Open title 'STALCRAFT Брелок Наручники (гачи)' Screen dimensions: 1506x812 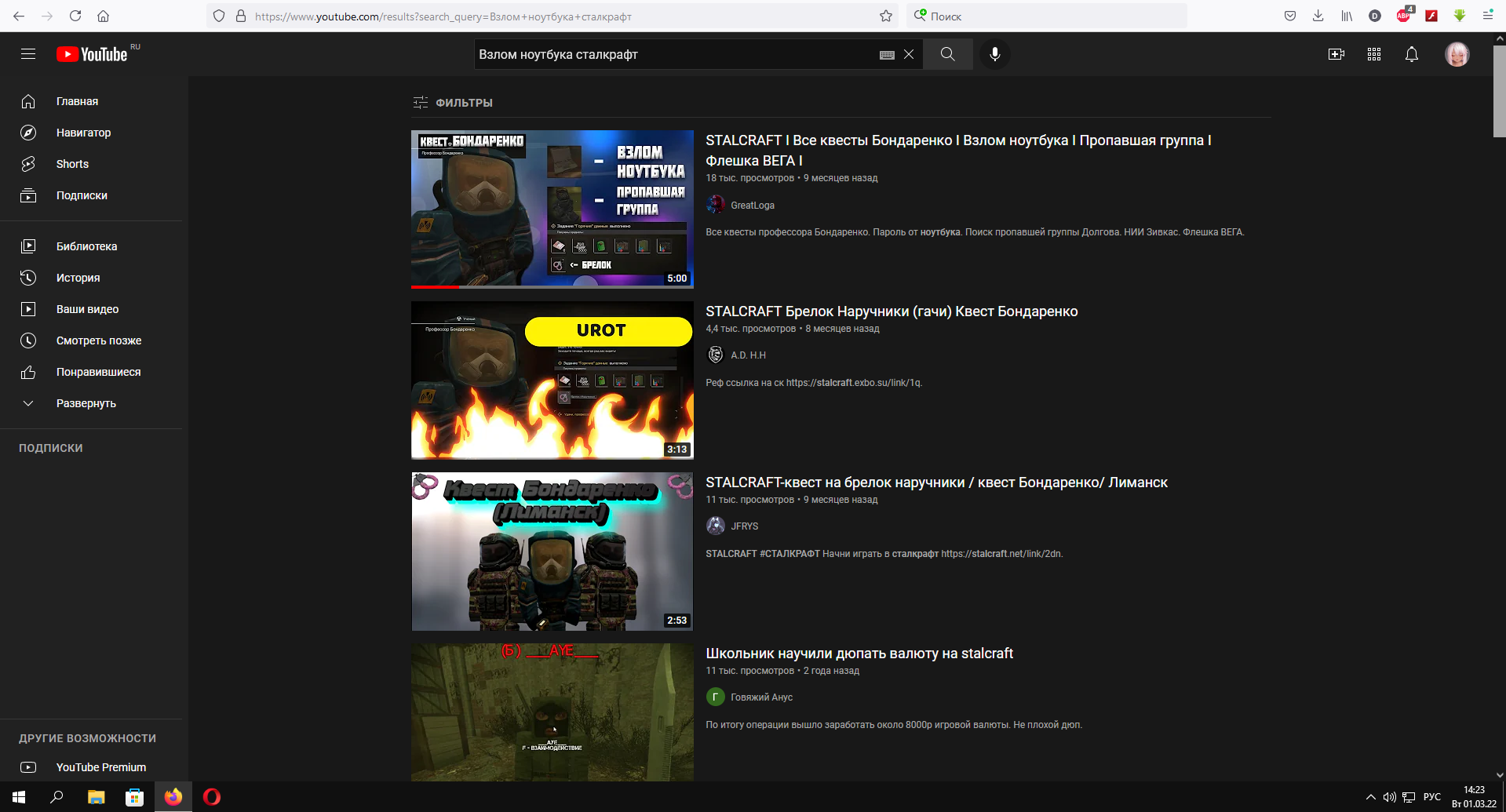892,311
